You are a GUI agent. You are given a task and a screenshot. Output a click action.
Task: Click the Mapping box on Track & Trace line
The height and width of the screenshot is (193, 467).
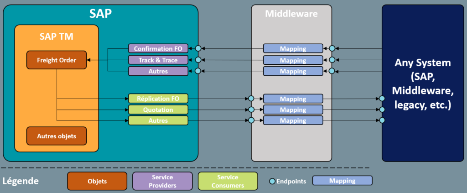coord(293,60)
